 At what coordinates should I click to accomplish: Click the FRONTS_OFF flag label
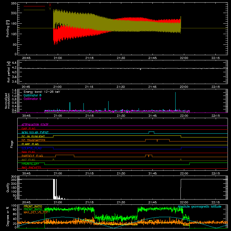click(x=30, y=164)
